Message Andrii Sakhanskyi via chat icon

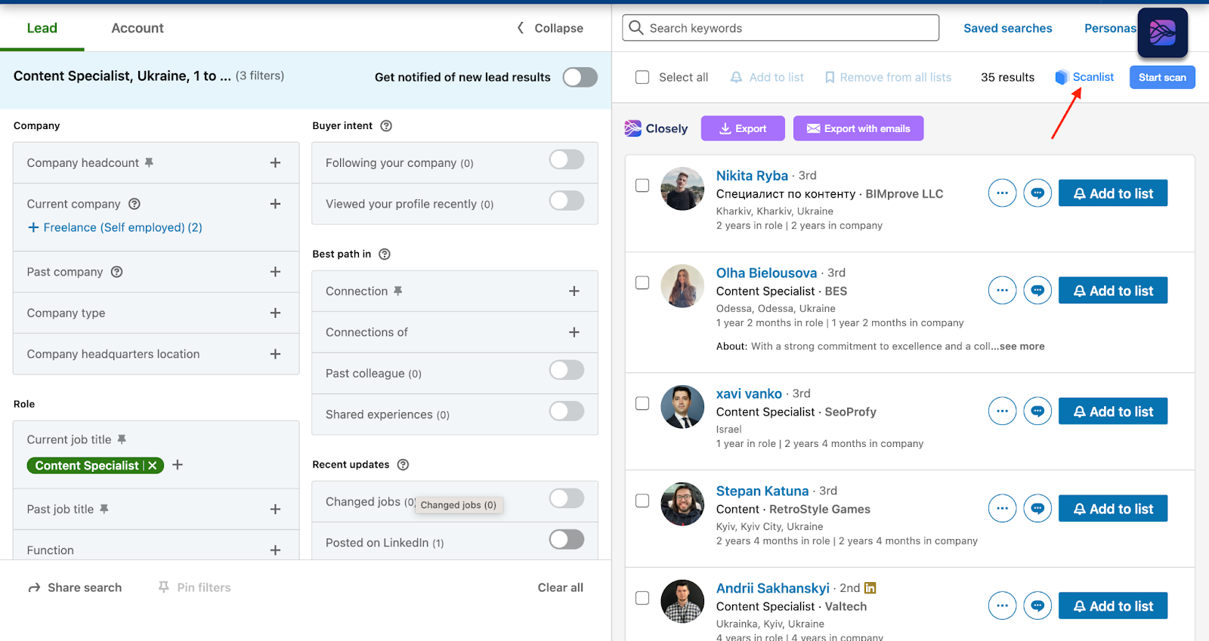point(1037,606)
